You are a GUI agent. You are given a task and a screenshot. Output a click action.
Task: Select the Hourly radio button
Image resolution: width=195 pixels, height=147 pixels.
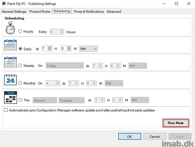coord(20,31)
